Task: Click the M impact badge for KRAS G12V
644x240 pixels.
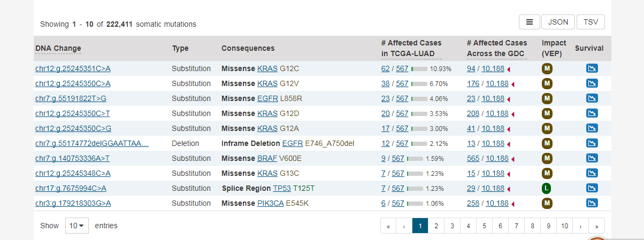Action: tap(547, 83)
